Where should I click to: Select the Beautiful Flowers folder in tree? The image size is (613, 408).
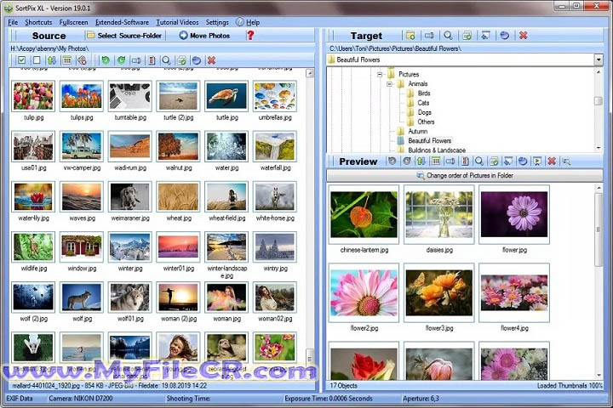[x=430, y=140]
